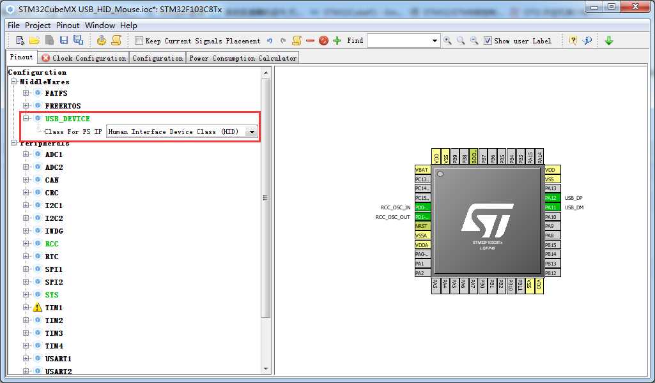Select SPI1 in the peripherals tree
The image size is (655, 383).
(54, 269)
